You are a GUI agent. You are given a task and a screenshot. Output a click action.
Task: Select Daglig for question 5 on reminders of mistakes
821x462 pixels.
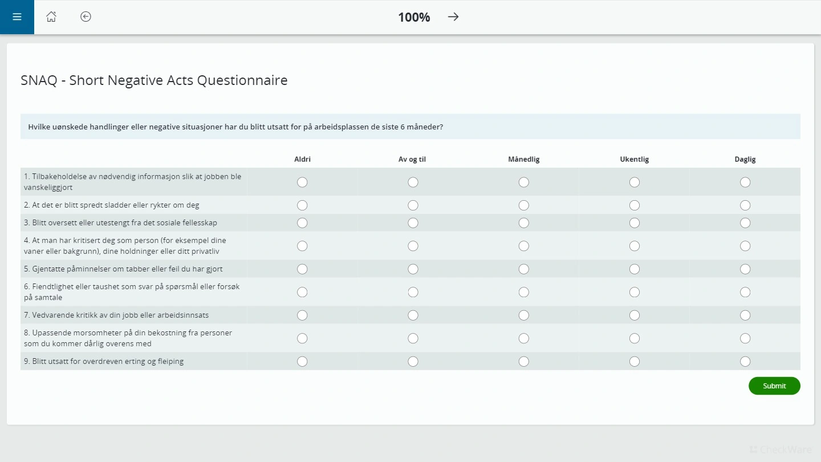745,269
